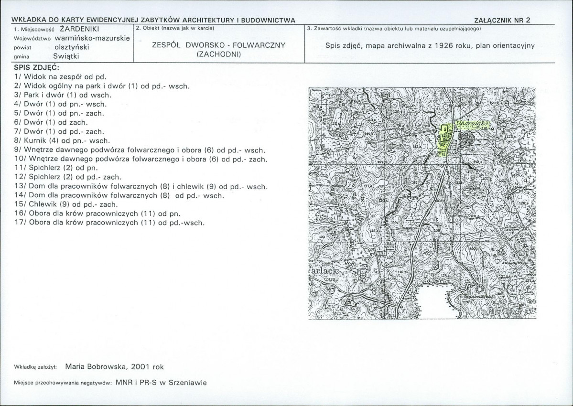
Task: Select line '12/ Spichlerz (2) od pd.- zach.'
Action: [x=67, y=177]
